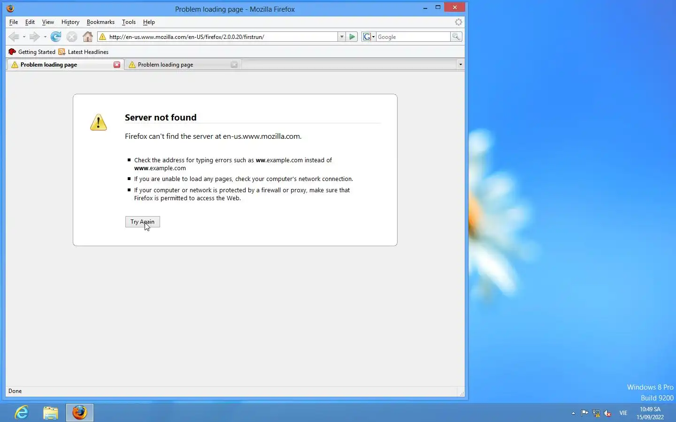The height and width of the screenshot is (422, 676).
Task: Open the View menu
Action: click(48, 22)
